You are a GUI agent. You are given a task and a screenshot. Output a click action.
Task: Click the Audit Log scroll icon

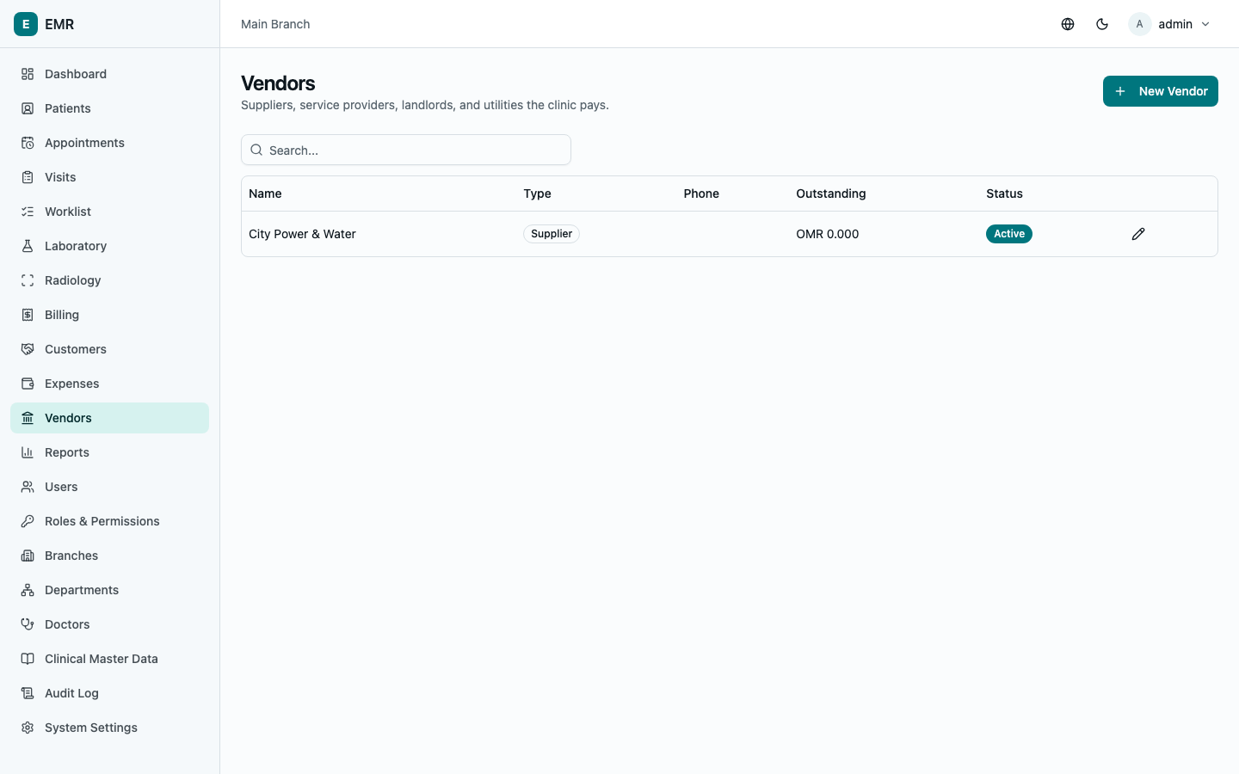pos(28,693)
